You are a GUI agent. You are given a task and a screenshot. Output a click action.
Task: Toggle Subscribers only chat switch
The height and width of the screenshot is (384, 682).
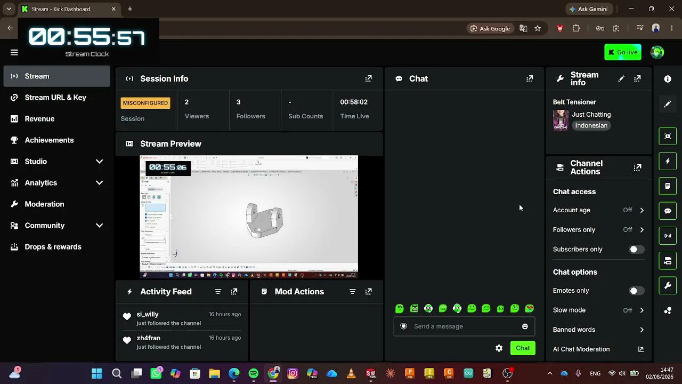[x=636, y=249]
